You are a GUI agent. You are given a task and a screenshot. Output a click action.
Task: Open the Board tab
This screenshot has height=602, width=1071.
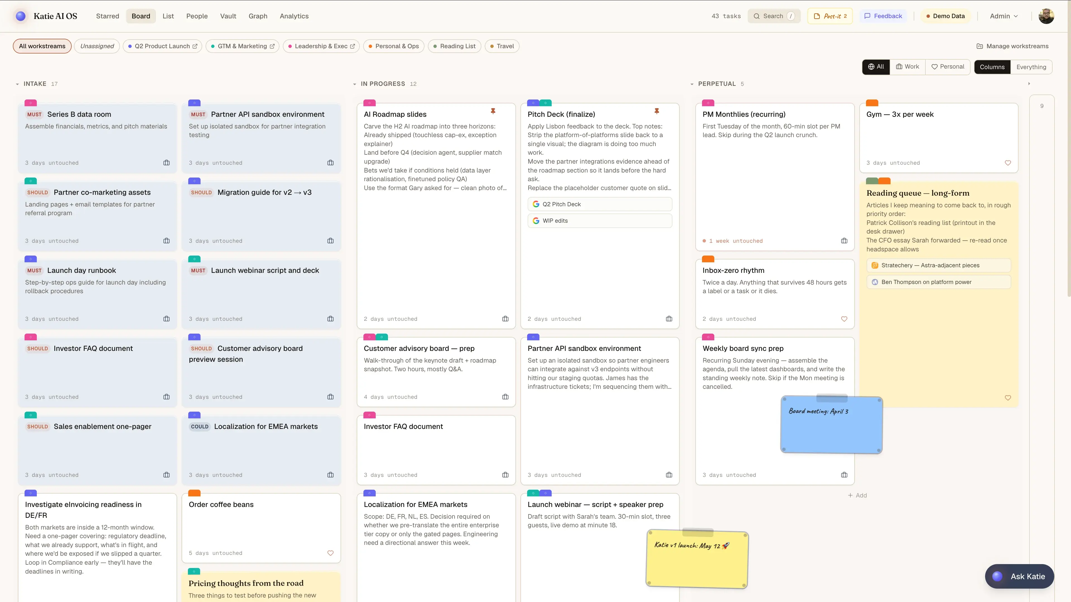click(141, 16)
